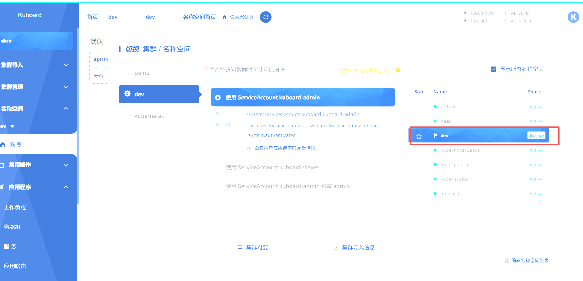Screen dimensions: 583x281
Task: Select the kuboard namespace row
Action: [x=479, y=194]
